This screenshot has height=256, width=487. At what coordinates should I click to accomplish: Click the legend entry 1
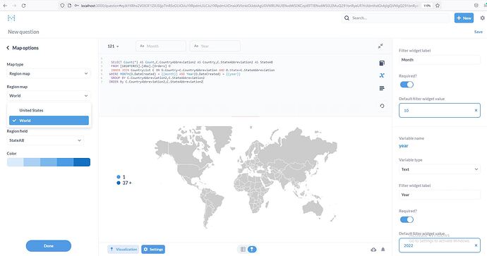pos(121,177)
